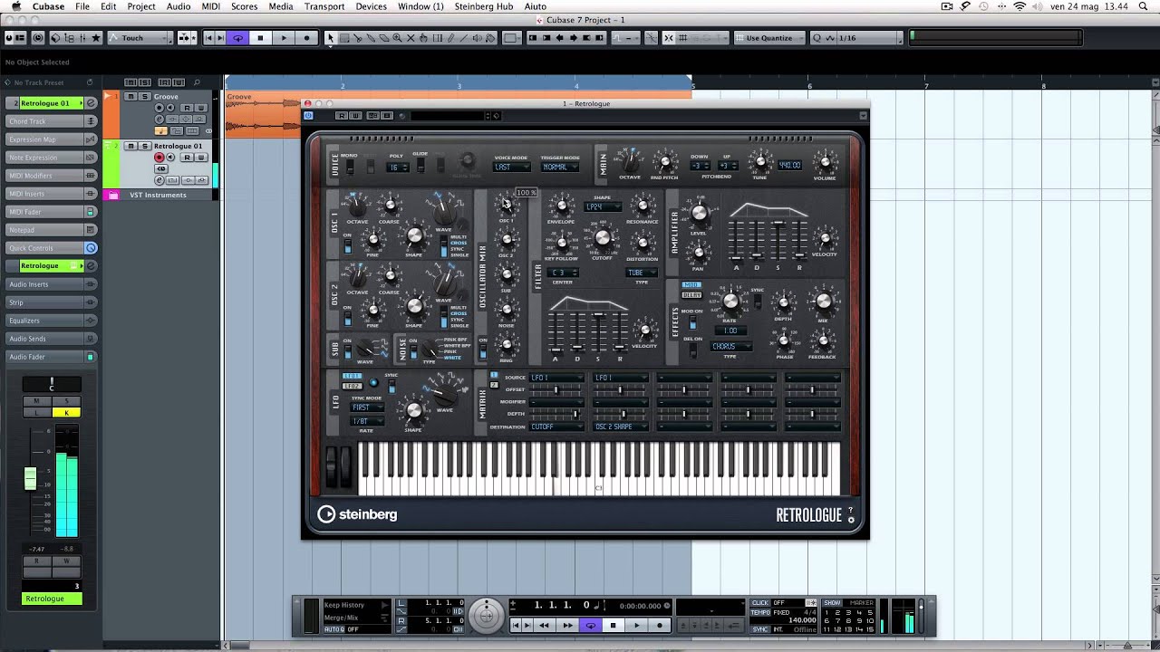Open effects type CHORUS dropdown

pyautogui.click(x=730, y=347)
